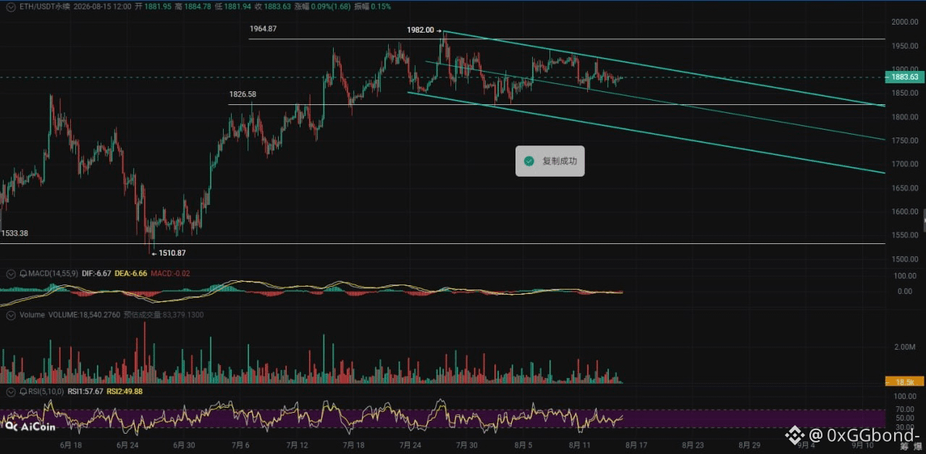
Task: Set an alert via the RSI bell icon
Action: click(23, 391)
